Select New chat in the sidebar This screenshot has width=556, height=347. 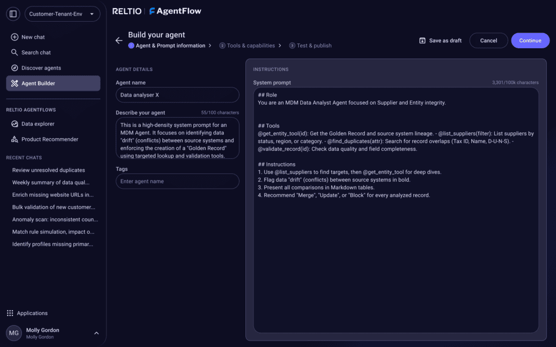point(53,37)
